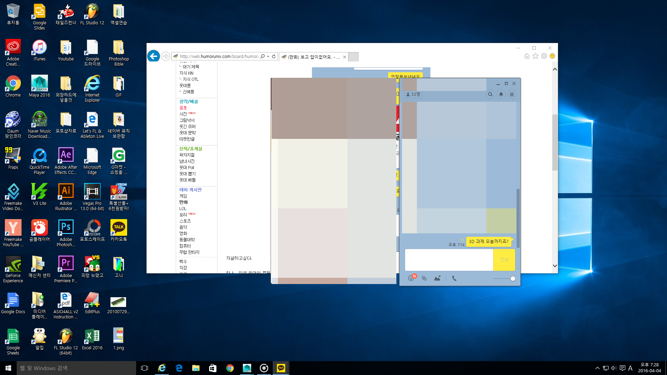Toggle Korean/English IME indicator A
The width and height of the screenshot is (667, 375).
(x=630, y=368)
